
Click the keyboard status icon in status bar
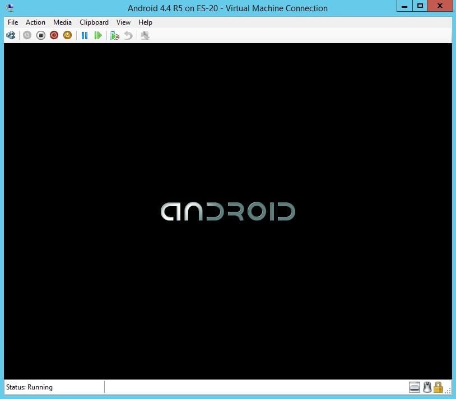coord(415,387)
